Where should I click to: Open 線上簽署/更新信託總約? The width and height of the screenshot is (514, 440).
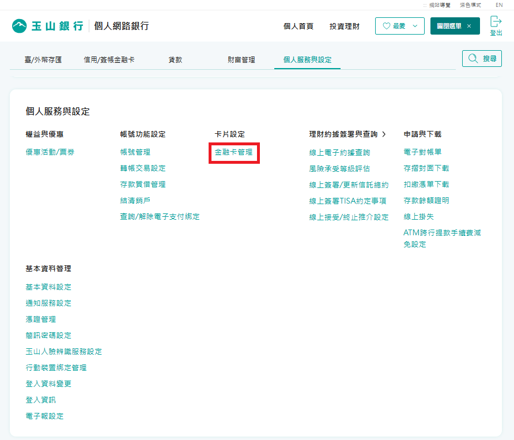coord(349,185)
